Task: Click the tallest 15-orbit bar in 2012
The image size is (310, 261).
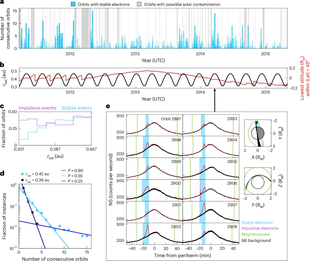Action: [x=92, y=30]
